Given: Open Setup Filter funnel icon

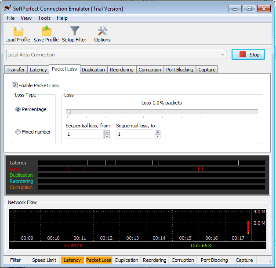Looking at the screenshot, I should 75,31.
